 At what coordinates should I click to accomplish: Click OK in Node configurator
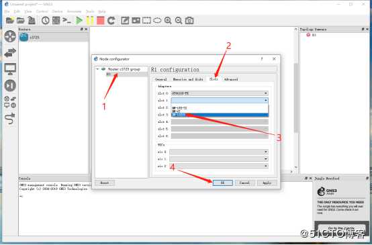click(222, 183)
